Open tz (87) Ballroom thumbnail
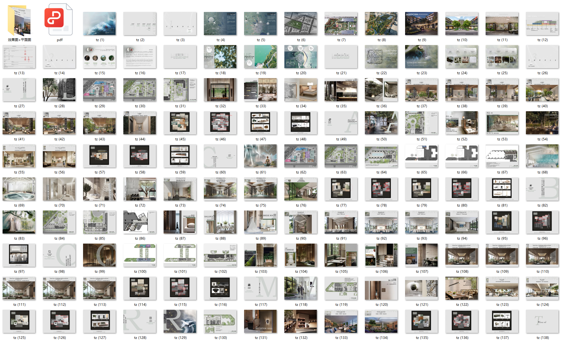This screenshot has width=563, height=344. click(x=180, y=222)
